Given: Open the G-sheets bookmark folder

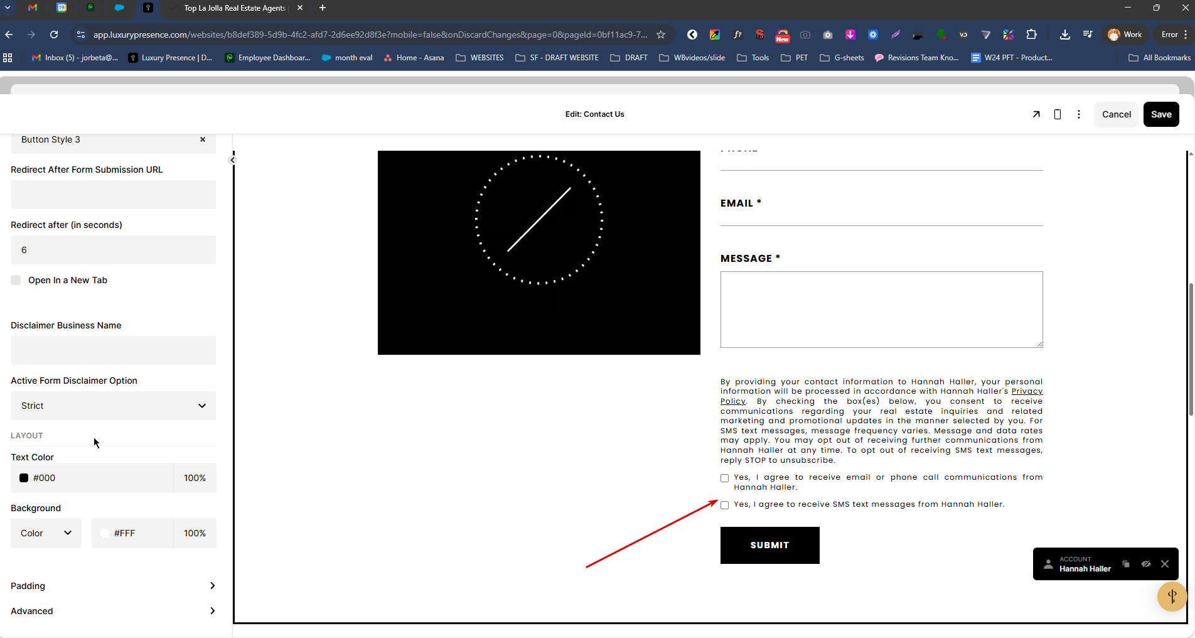Looking at the screenshot, I should tap(842, 58).
